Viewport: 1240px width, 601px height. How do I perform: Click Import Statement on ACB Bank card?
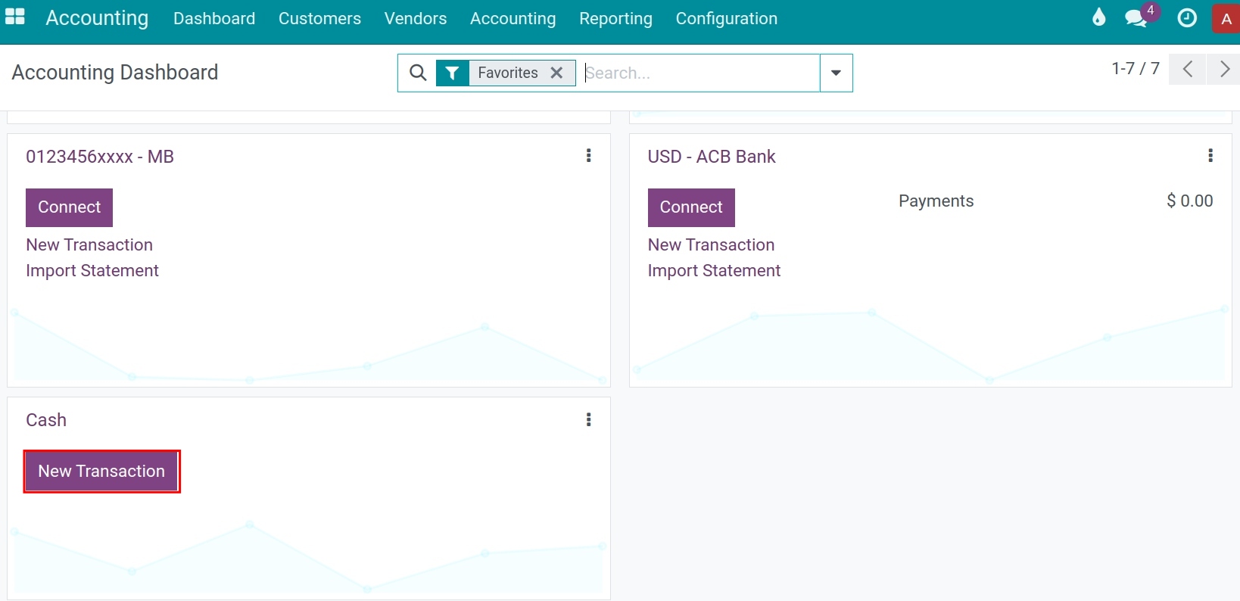point(714,270)
